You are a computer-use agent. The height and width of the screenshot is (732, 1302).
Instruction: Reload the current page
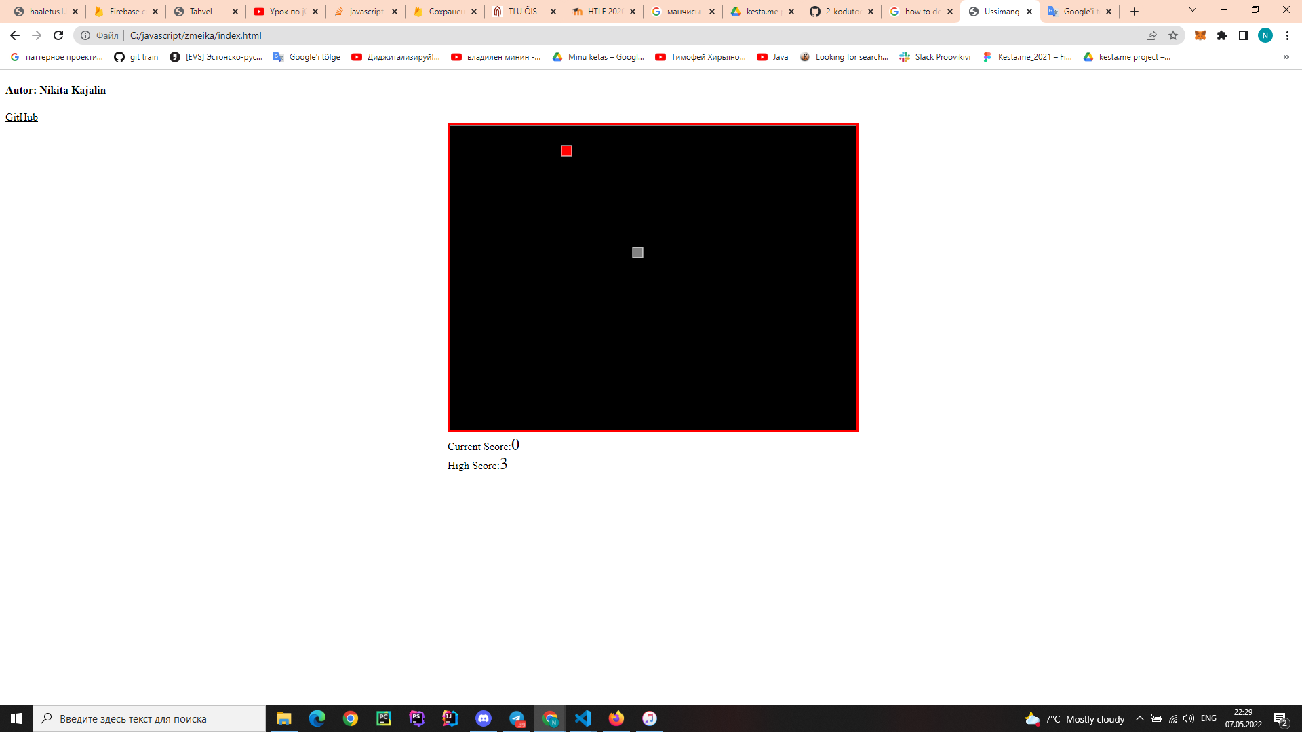tap(59, 35)
